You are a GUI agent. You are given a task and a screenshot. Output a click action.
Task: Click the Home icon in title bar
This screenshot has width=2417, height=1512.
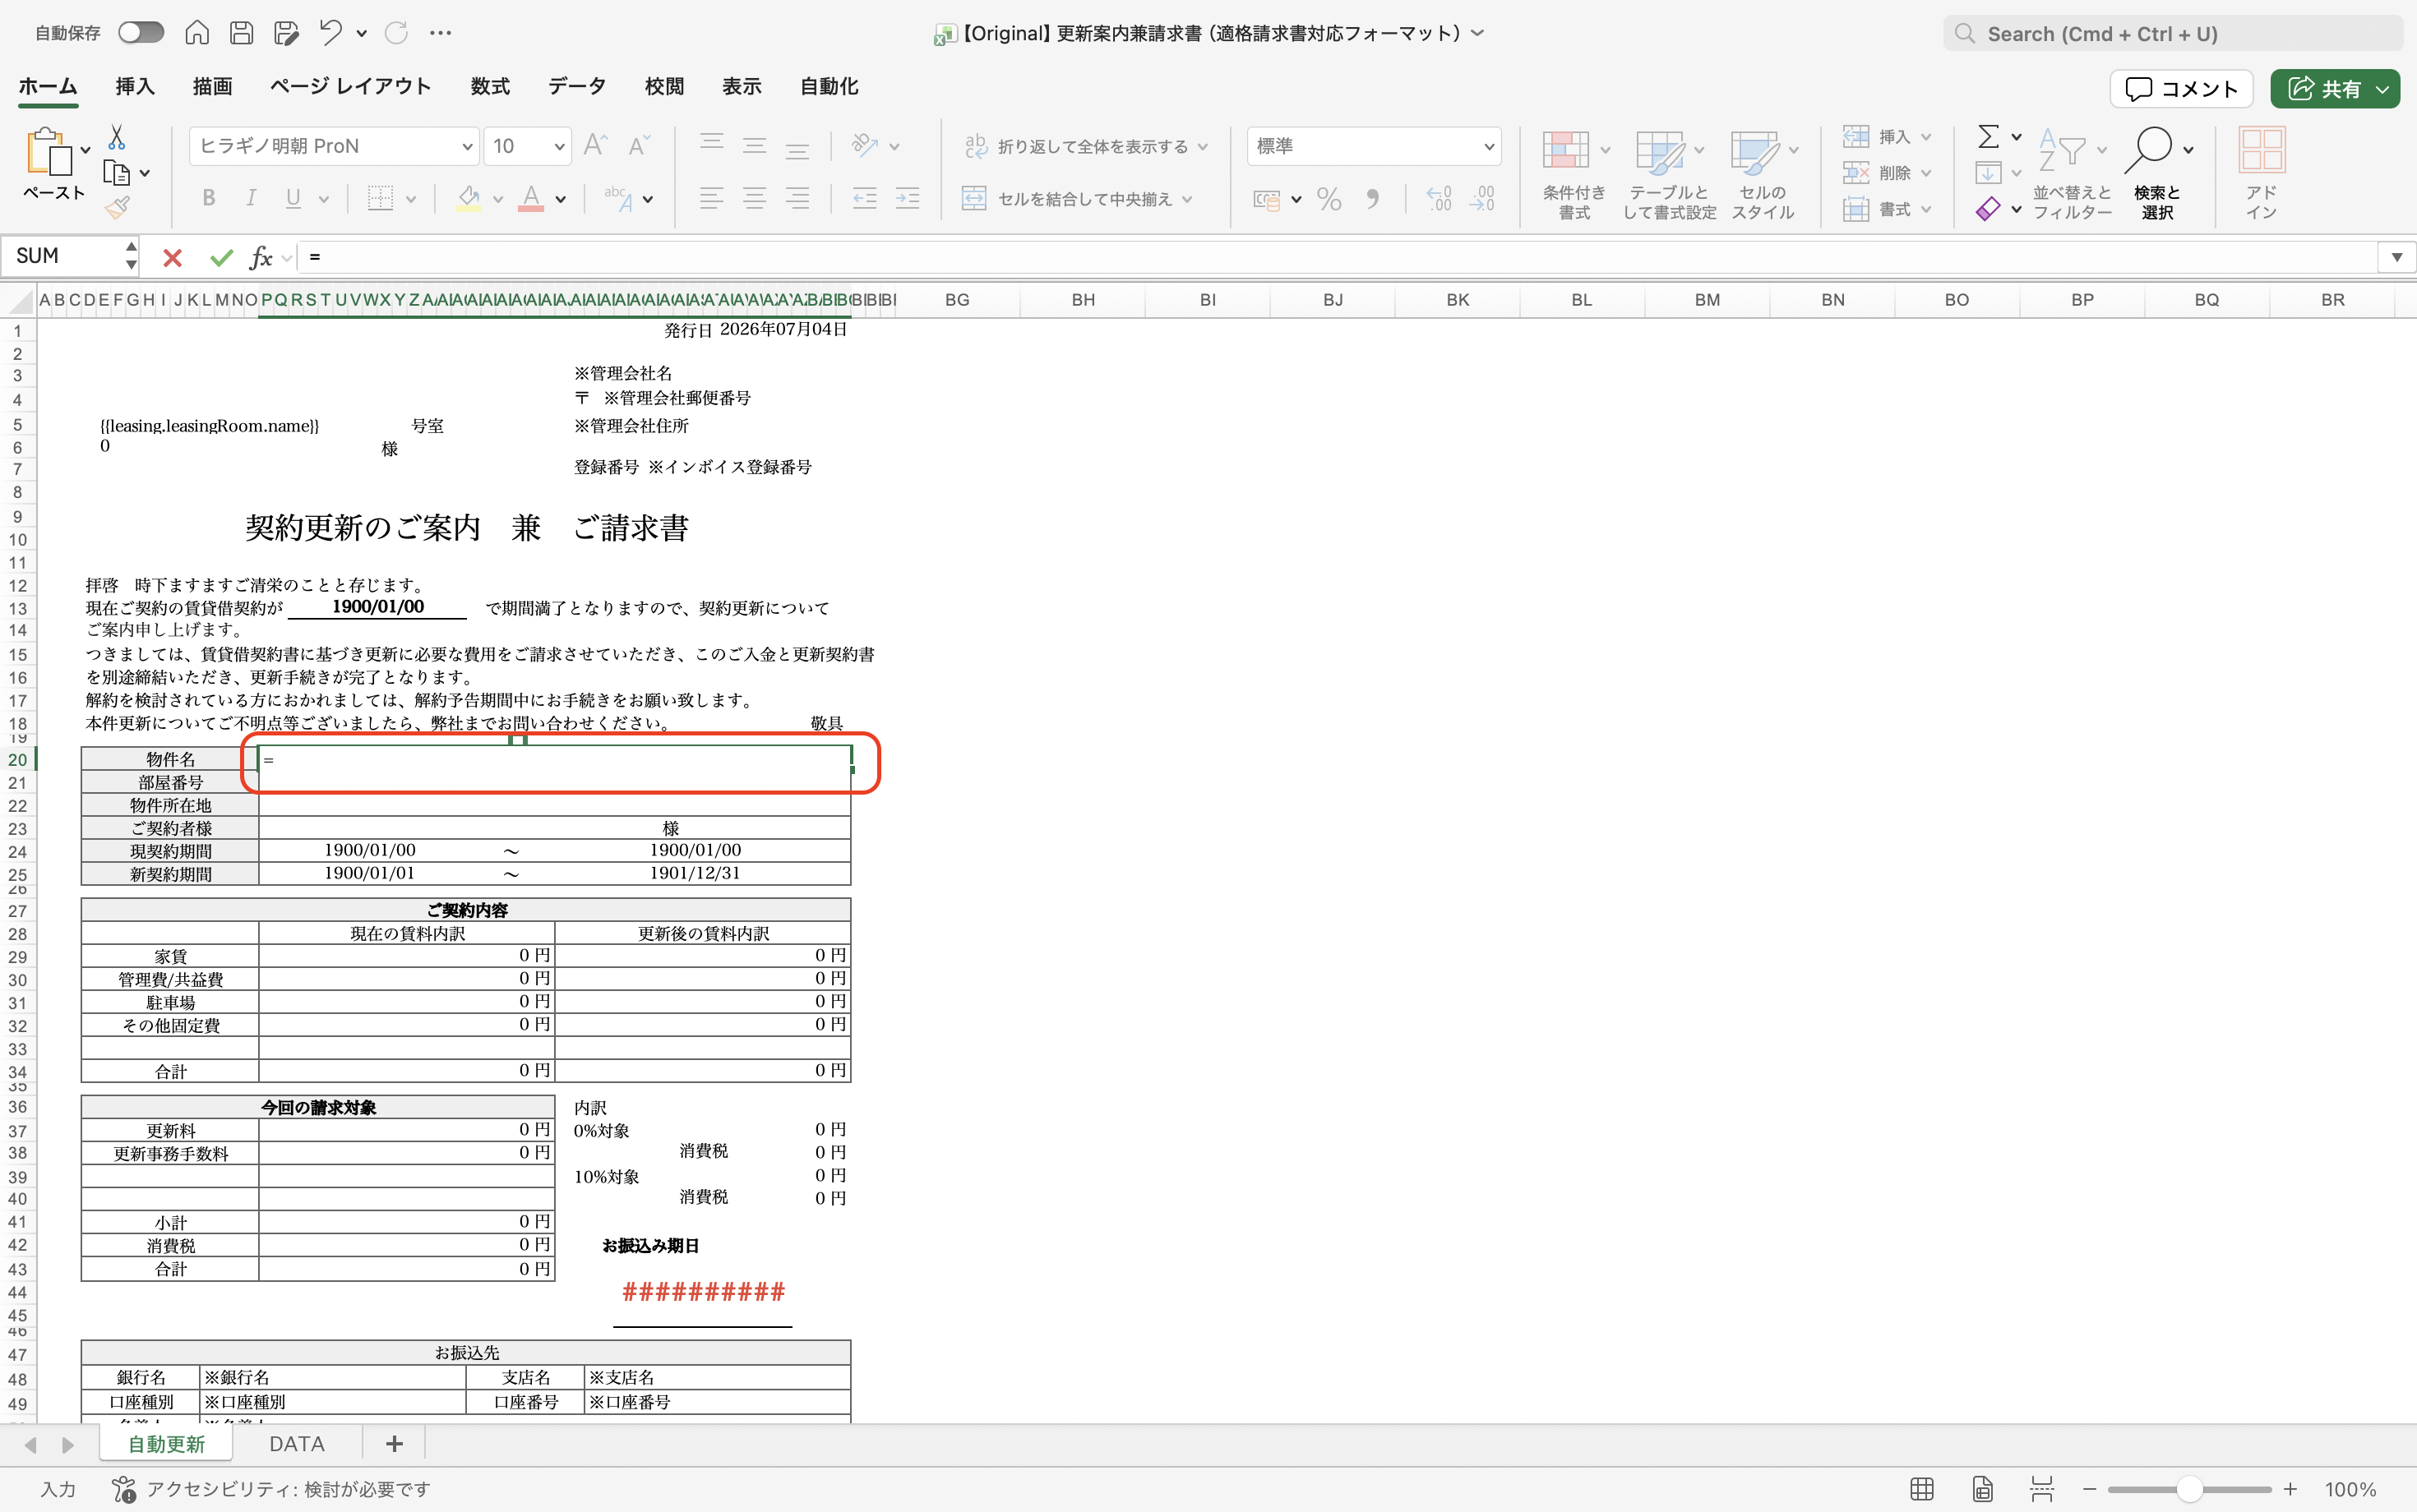click(x=197, y=33)
